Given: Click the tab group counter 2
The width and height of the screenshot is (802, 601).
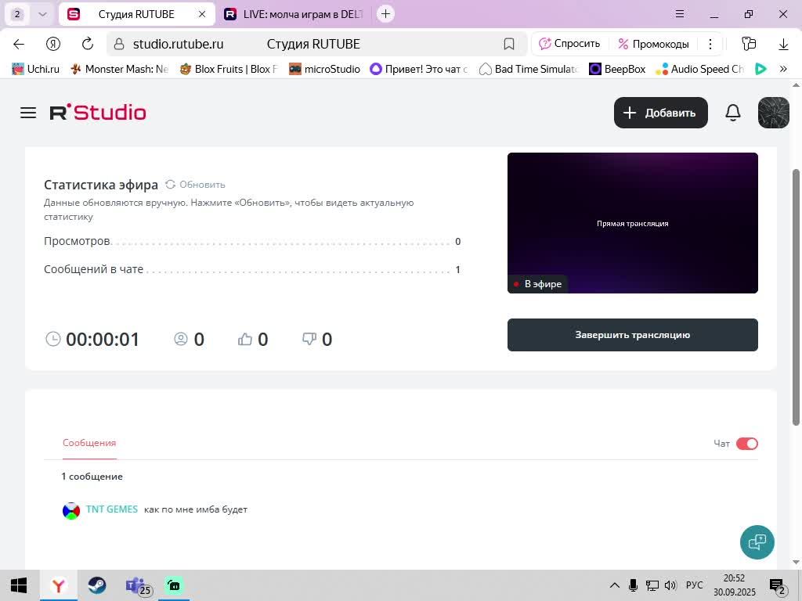Looking at the screenshot, I should pyautogui.click(x=17, y=14).
